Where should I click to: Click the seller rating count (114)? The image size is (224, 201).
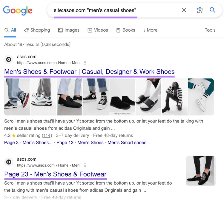47,135
